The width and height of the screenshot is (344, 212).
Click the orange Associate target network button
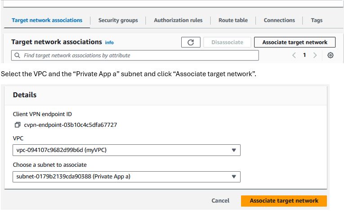point(284,201)
